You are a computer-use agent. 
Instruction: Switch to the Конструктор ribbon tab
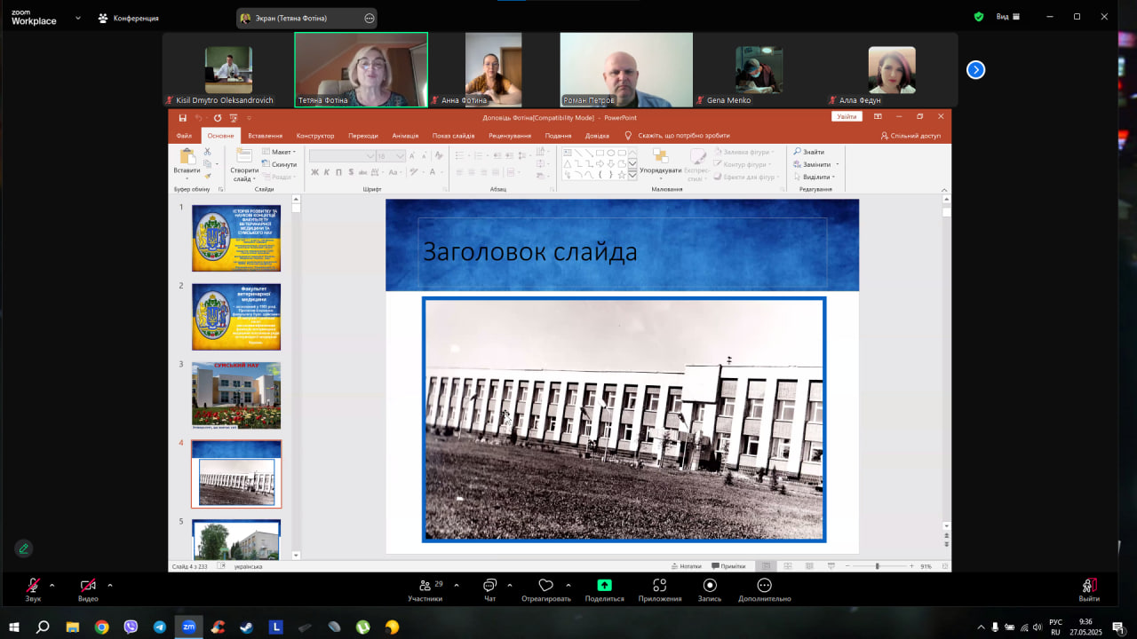click(315, 136)
